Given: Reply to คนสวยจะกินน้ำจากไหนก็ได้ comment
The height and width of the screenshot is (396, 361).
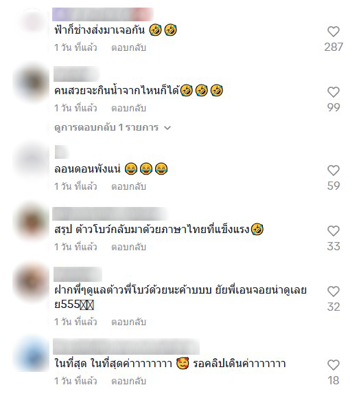Looking at the screenshot, I should (128, 108).
